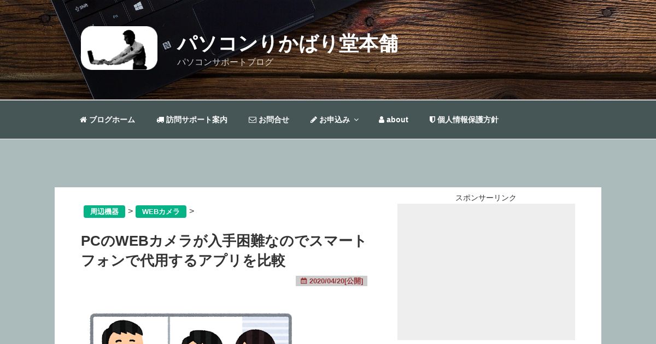Open the パソコンりかばり堂本舗 site title link
Viewport: 656px width, 344px height.
pos(288,44)
